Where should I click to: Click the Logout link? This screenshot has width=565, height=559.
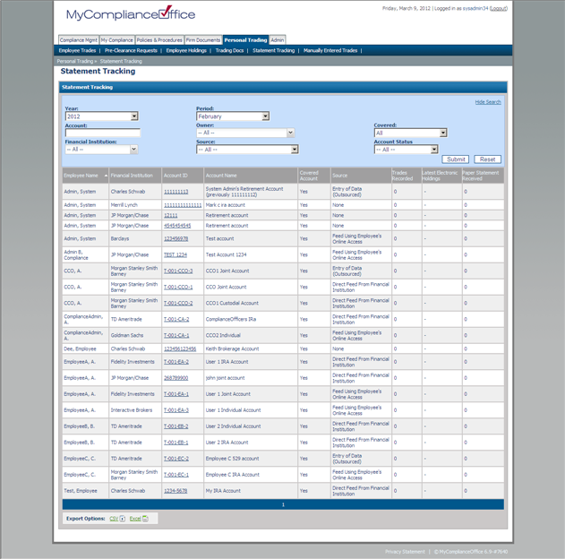(x=499, y=8)
